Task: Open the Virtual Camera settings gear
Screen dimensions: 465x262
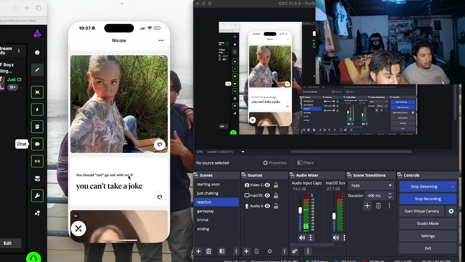Action: [451, 211]
